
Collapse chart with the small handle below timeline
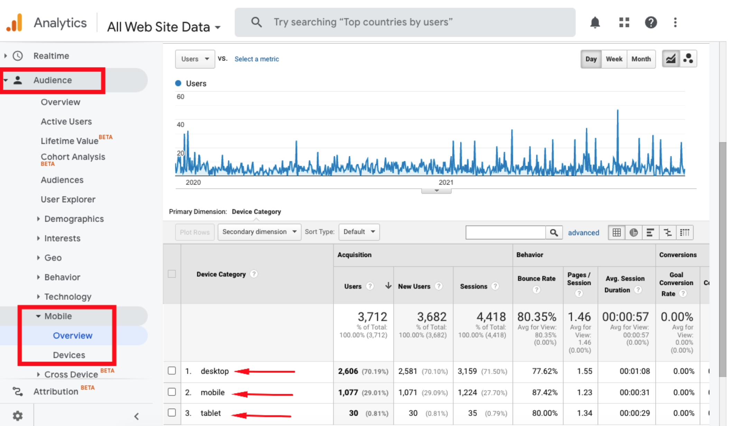coord(436,191)
